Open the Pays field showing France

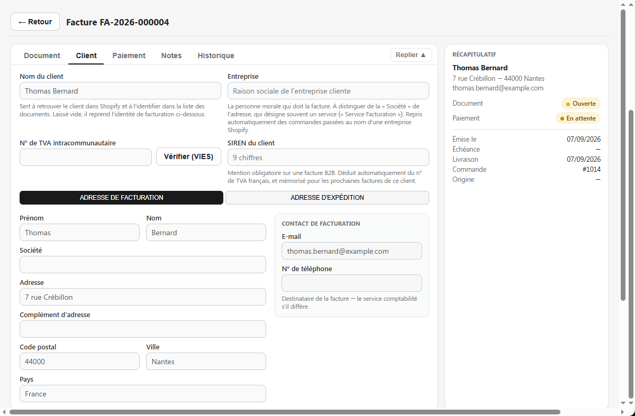(143, 394)
